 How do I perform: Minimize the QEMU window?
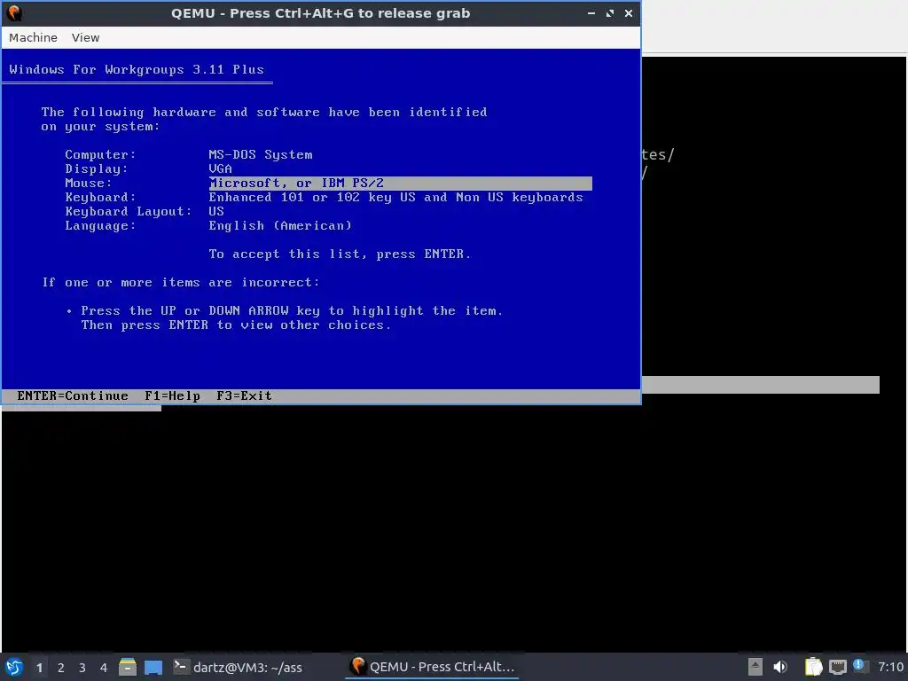[x=591, y=12]
